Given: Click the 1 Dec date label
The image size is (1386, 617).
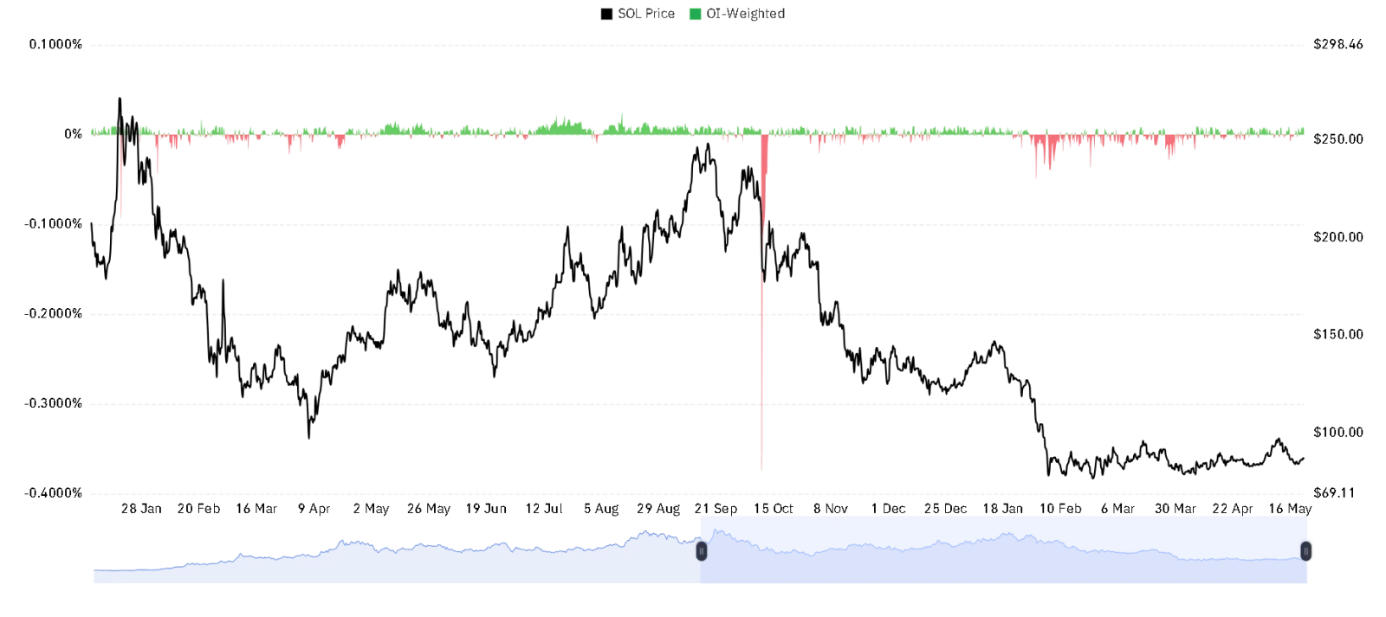Looking at the screenshot, I should click(888, 509).
